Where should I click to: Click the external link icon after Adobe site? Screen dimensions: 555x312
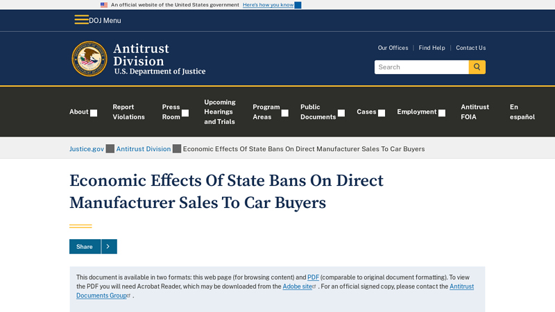(x=314, y=286)
